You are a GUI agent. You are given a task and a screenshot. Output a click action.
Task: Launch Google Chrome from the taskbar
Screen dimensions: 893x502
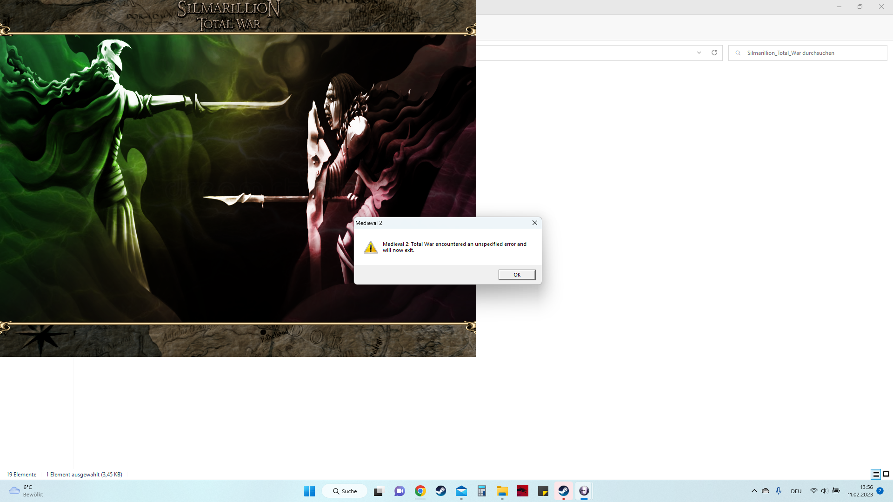420,491
